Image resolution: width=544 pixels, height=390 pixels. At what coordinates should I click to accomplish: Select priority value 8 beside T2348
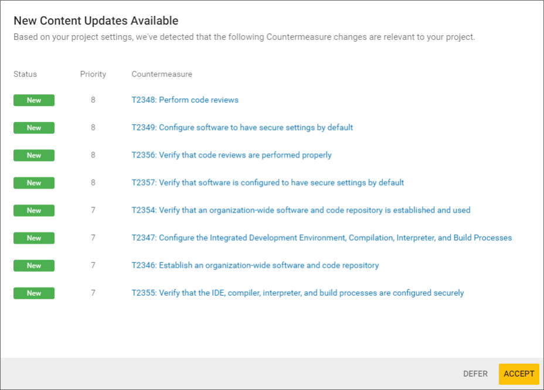point(93,100)
